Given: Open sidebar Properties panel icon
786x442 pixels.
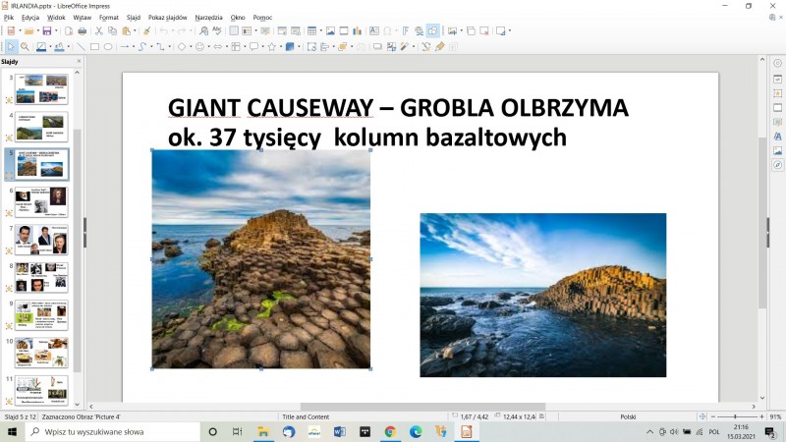Looking at the screenshot, I should (x=777, y=78).
